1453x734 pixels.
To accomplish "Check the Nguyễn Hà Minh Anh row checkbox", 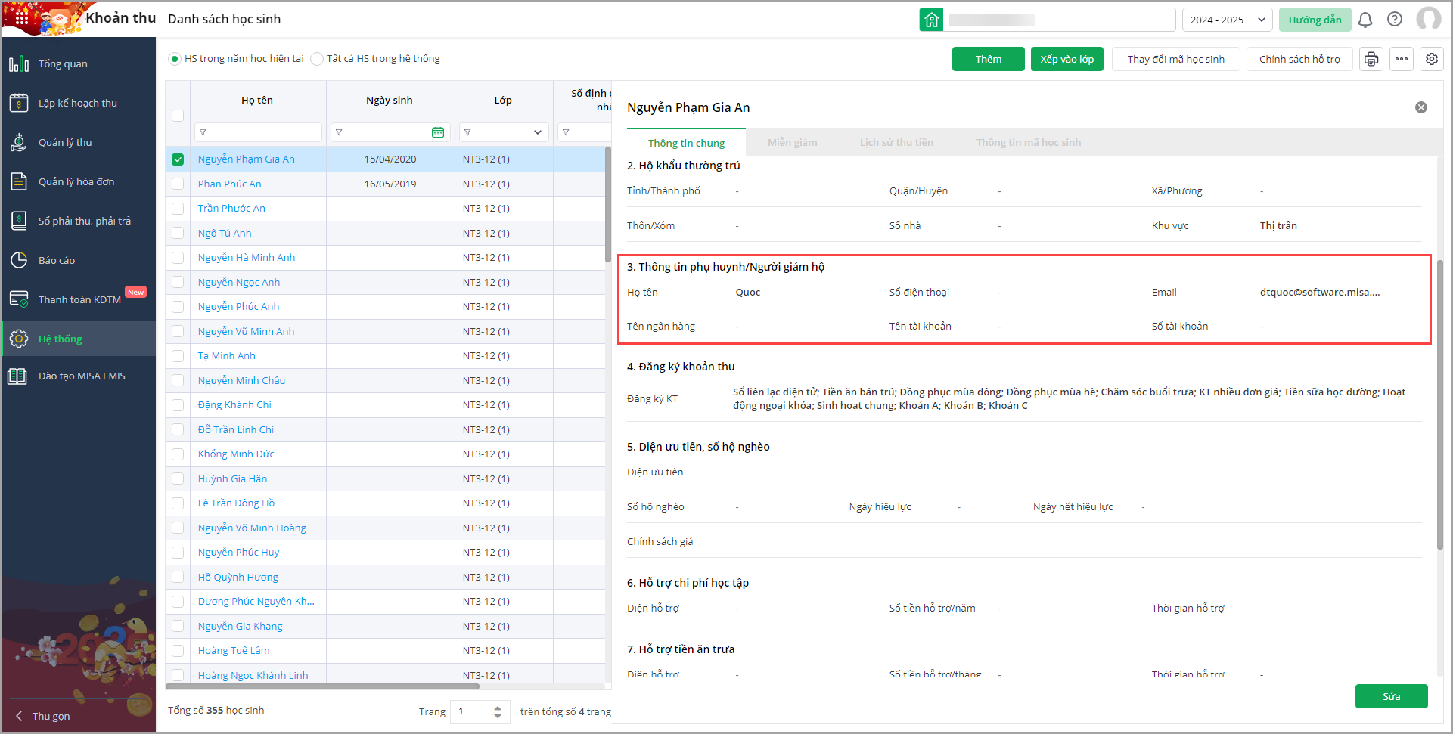I will pos(178,258).
